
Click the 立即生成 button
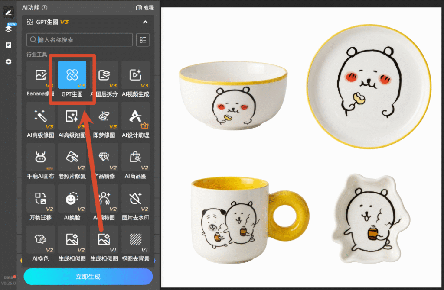coord(88,277)
